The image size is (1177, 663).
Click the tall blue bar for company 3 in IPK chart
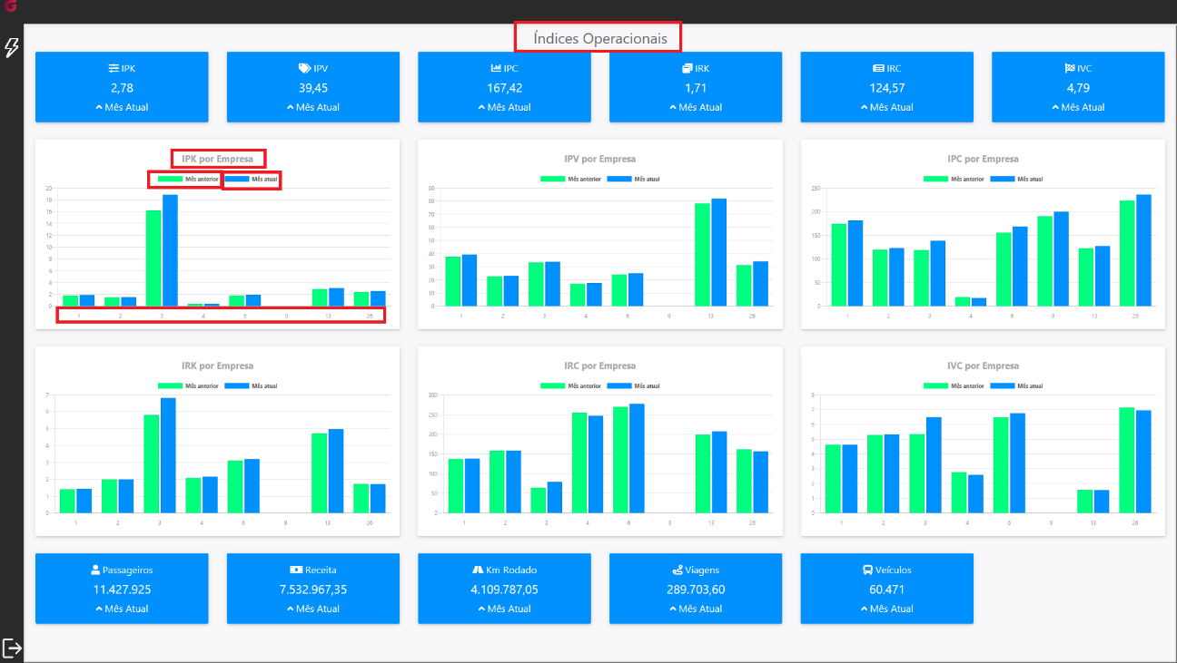[170, 250]
